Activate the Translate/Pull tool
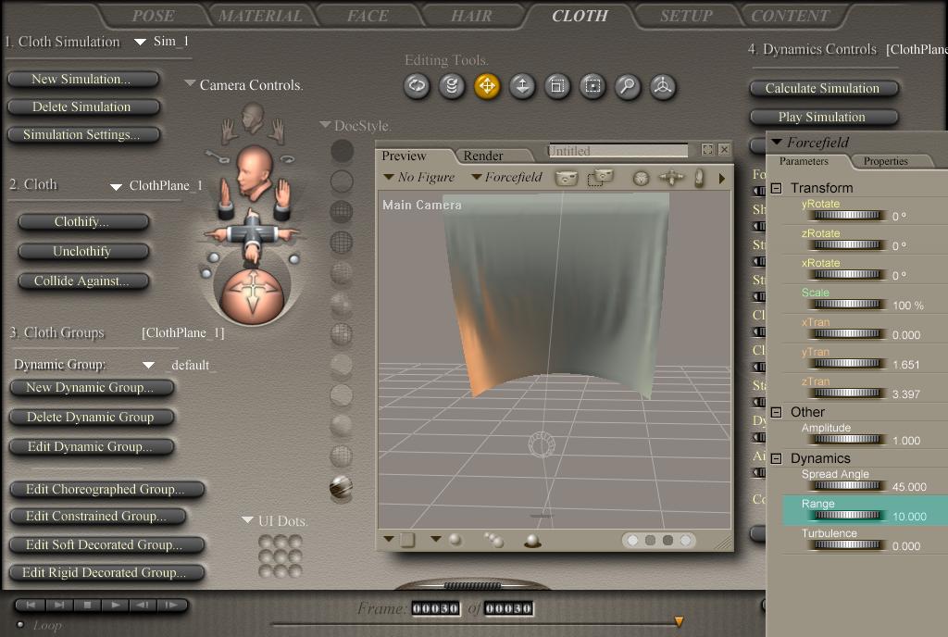The height and width of the screenshot is (637, 948). pos(487,87)
